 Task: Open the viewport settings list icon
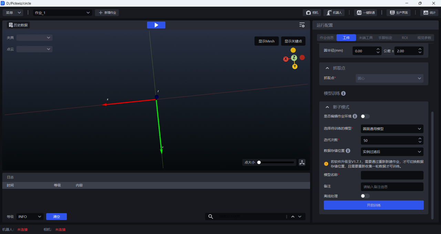tap(302, 25)
